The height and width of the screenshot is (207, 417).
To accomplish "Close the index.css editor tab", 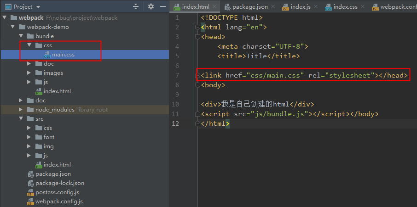I will point(363,6).
